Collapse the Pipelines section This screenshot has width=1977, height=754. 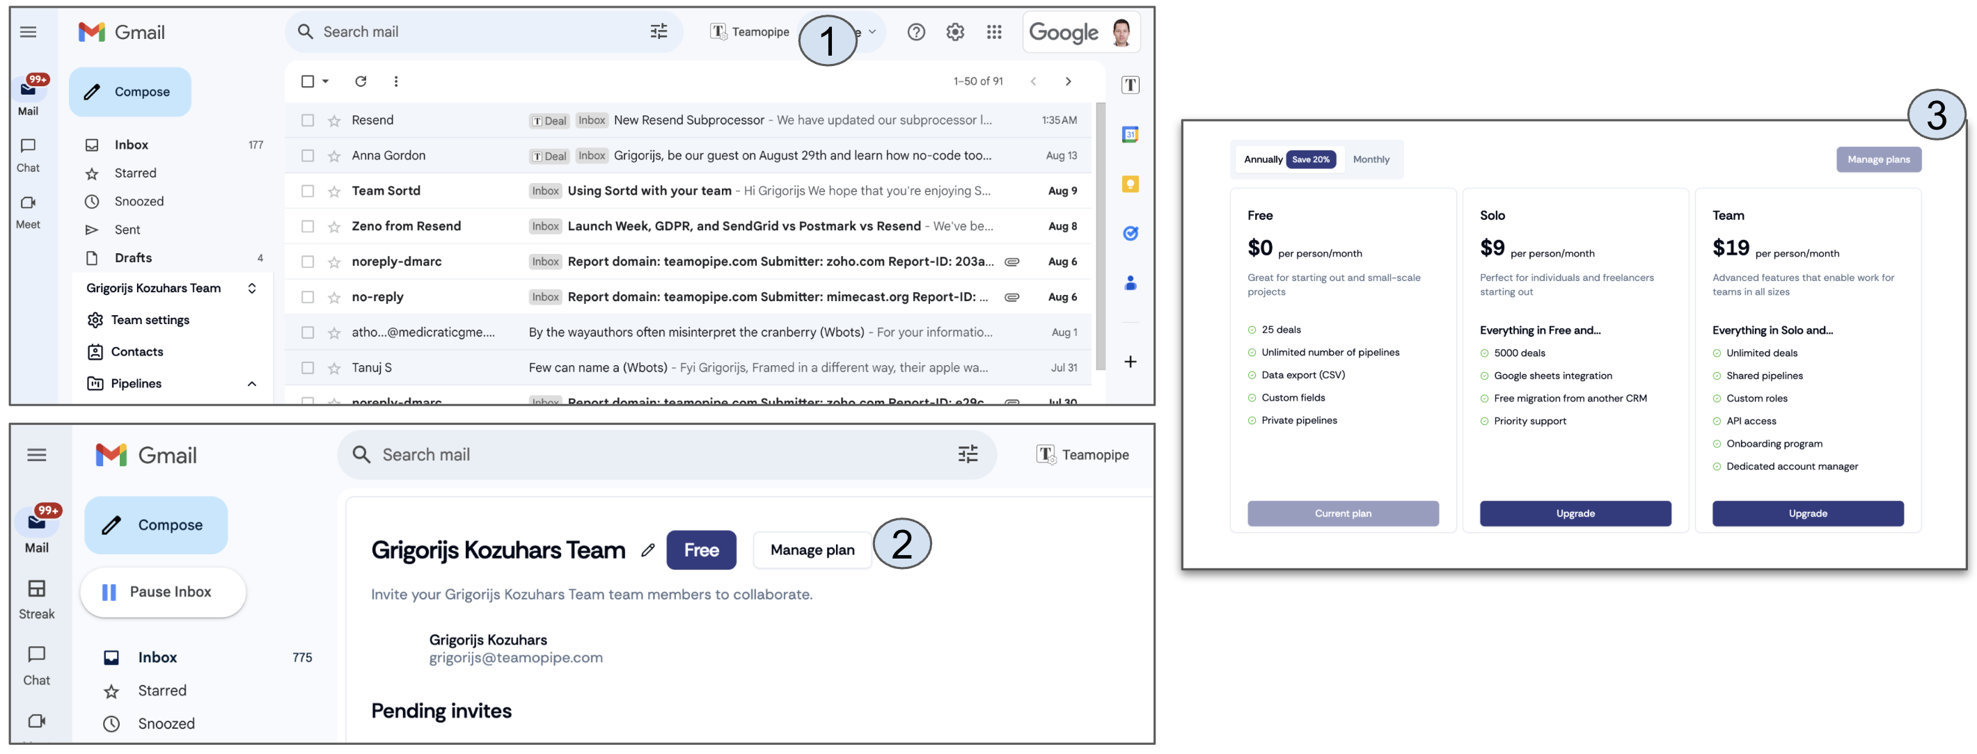tap(252, 383)
